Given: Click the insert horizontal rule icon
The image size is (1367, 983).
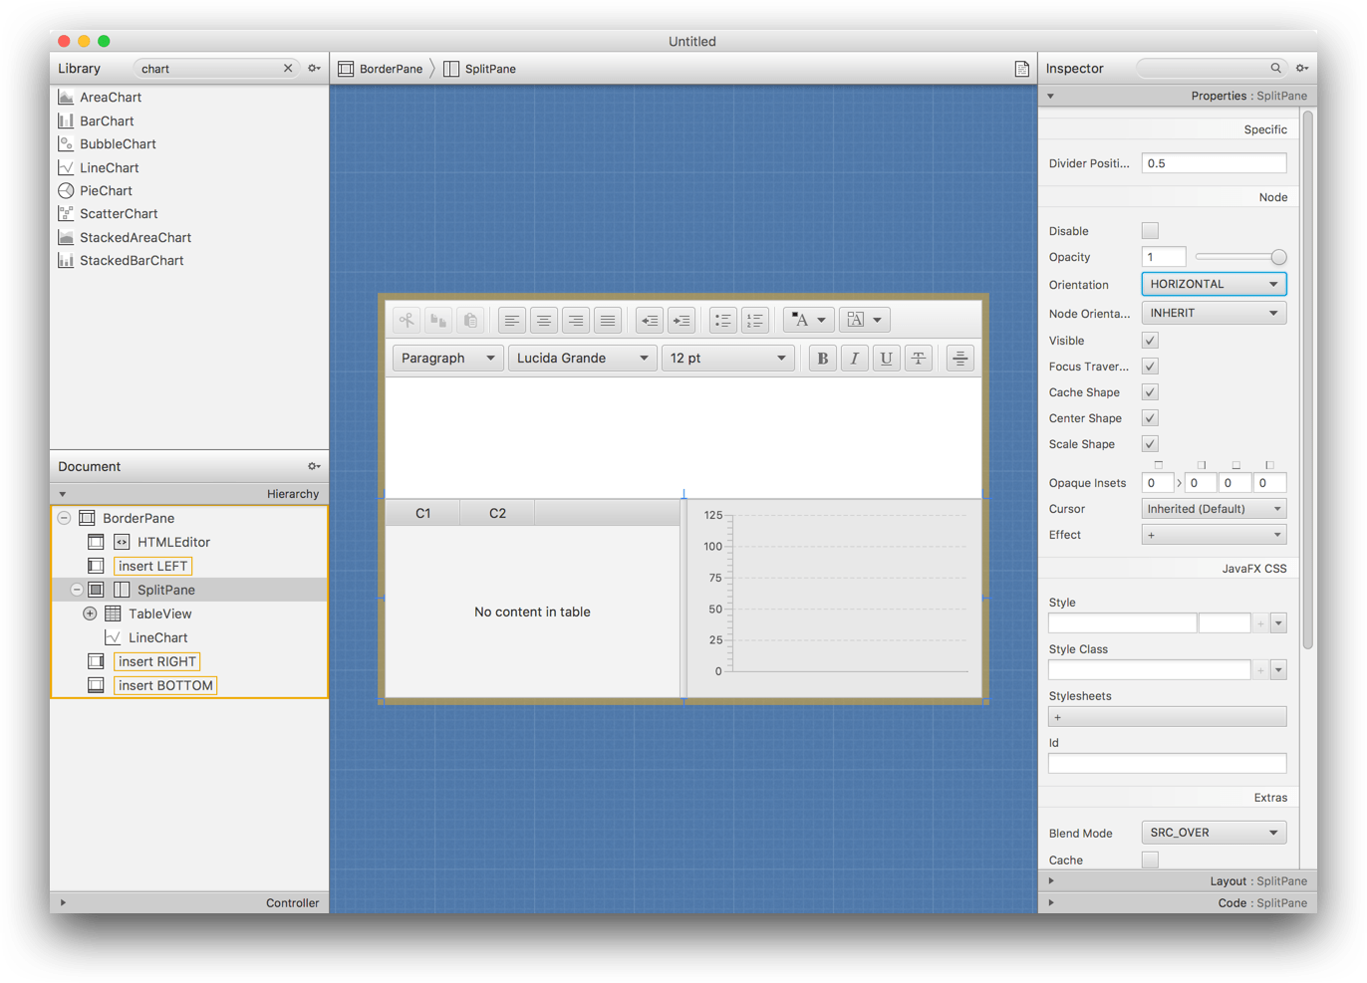Looking at the screenshot, I should 959,359.
